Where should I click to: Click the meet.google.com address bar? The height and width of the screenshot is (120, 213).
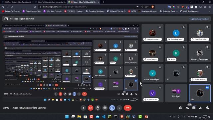tap(87, 7)
